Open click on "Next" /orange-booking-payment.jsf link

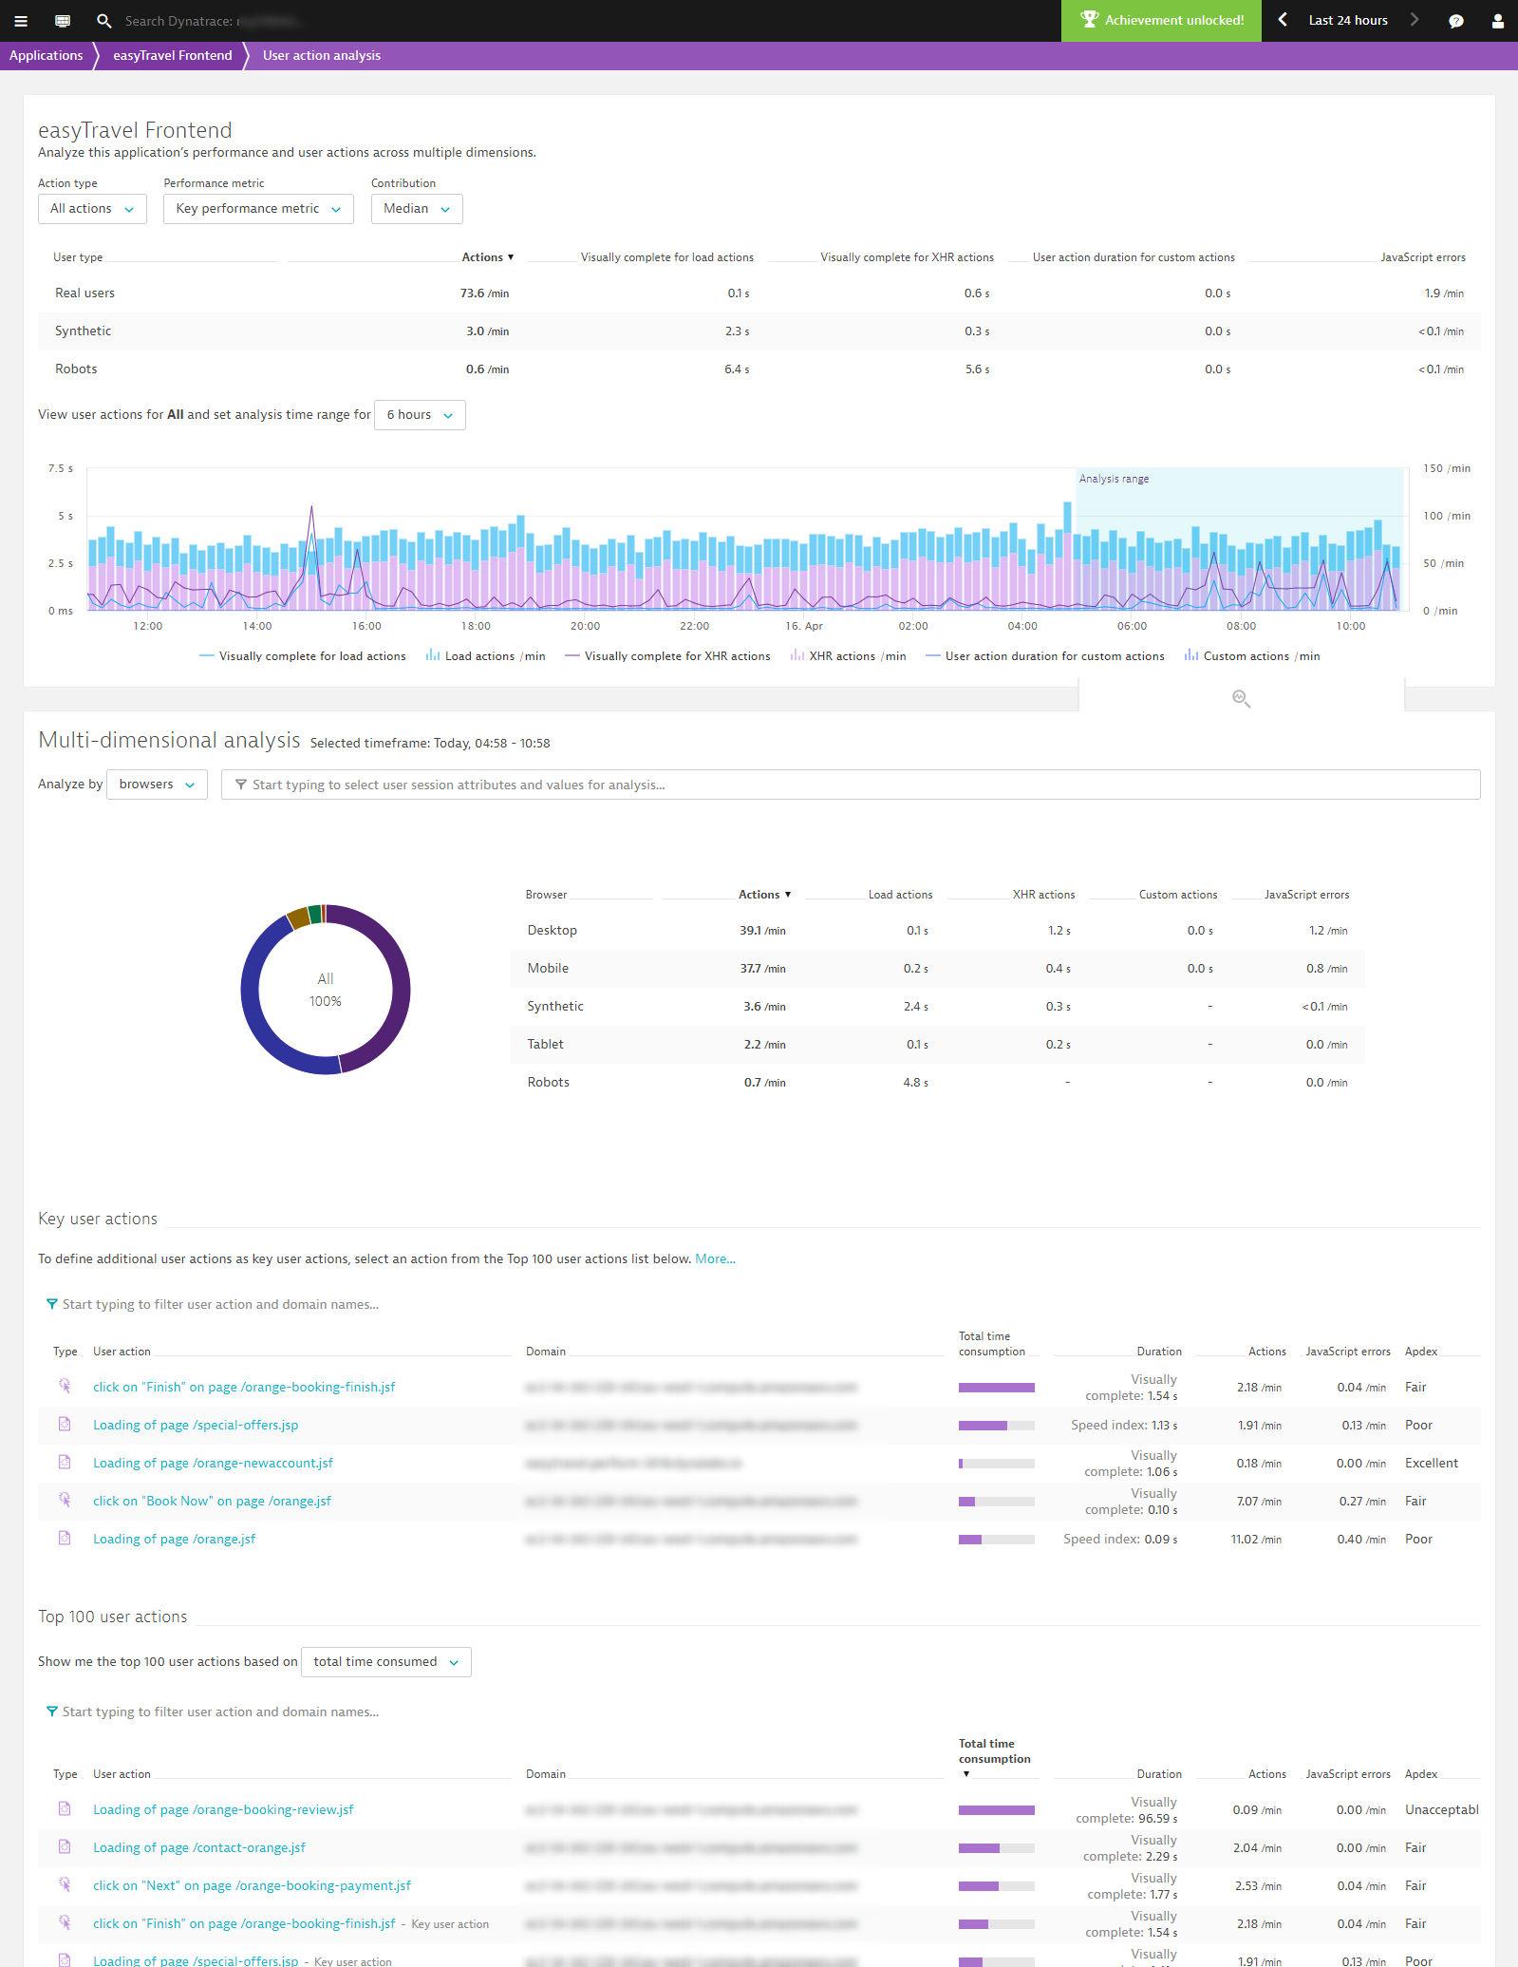click(252, 1885)
